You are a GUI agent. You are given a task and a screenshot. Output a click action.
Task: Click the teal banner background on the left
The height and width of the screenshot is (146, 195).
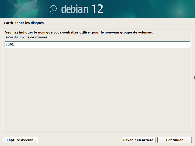22,9
